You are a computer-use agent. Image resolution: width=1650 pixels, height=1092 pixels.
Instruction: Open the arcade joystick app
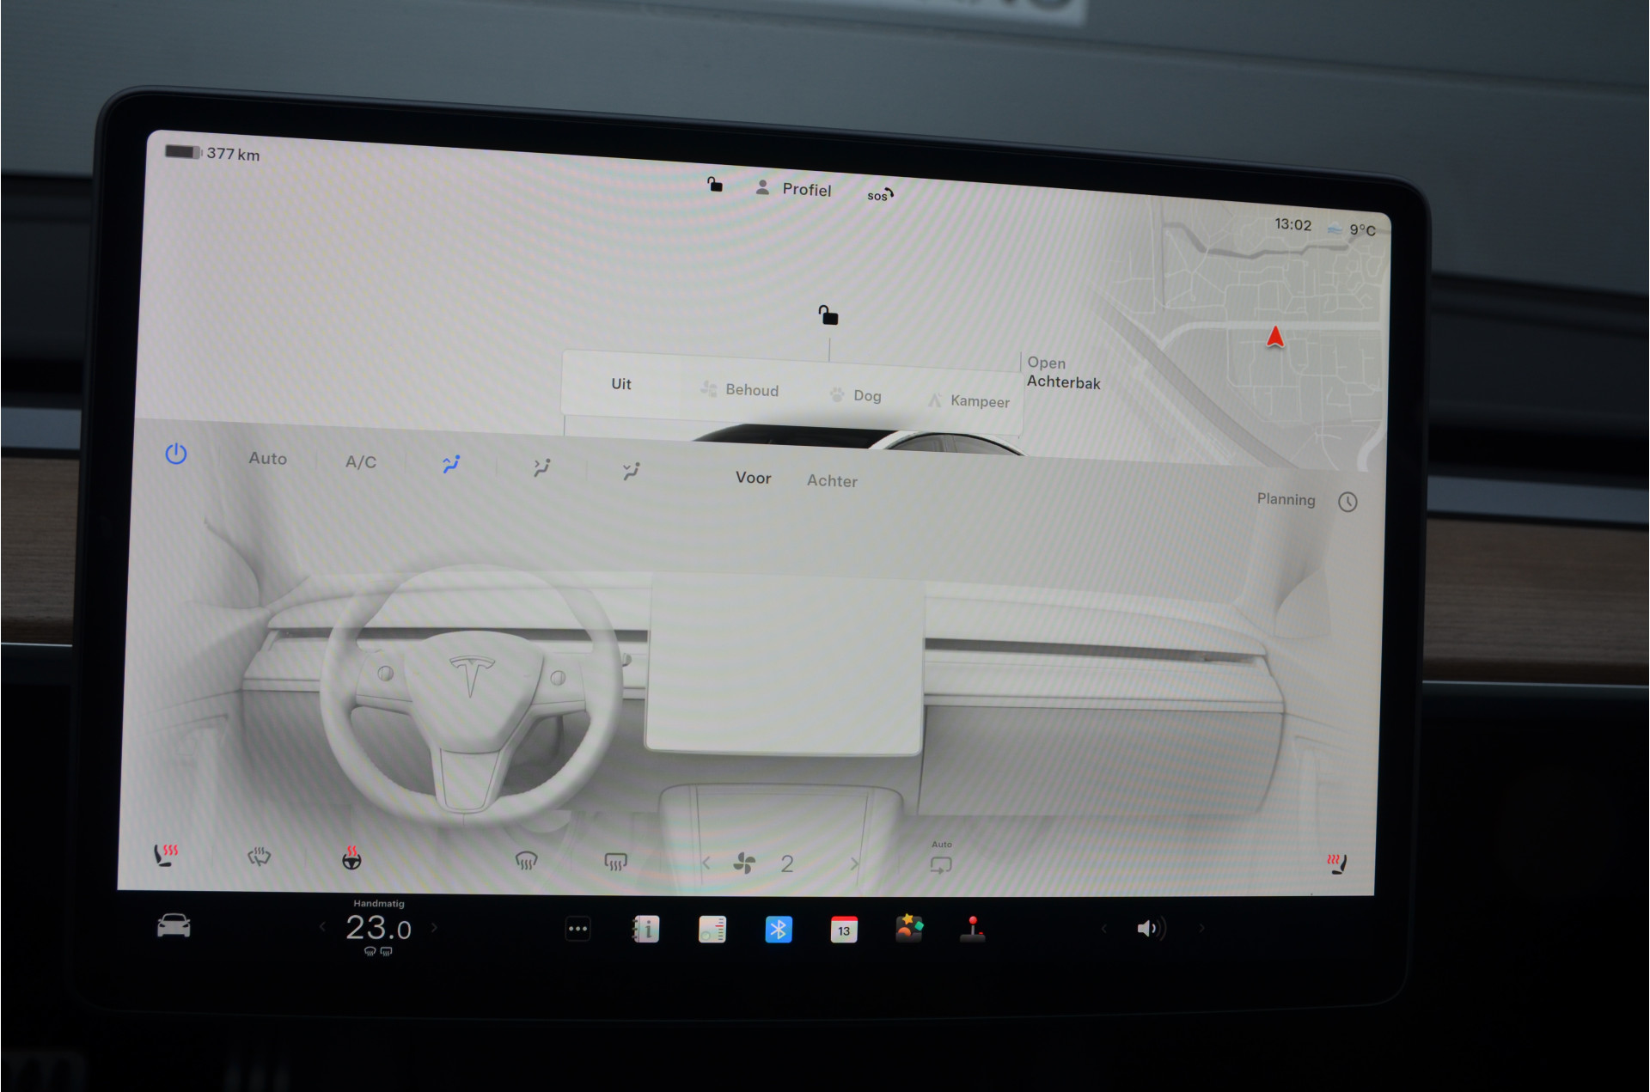coord(972,930)
